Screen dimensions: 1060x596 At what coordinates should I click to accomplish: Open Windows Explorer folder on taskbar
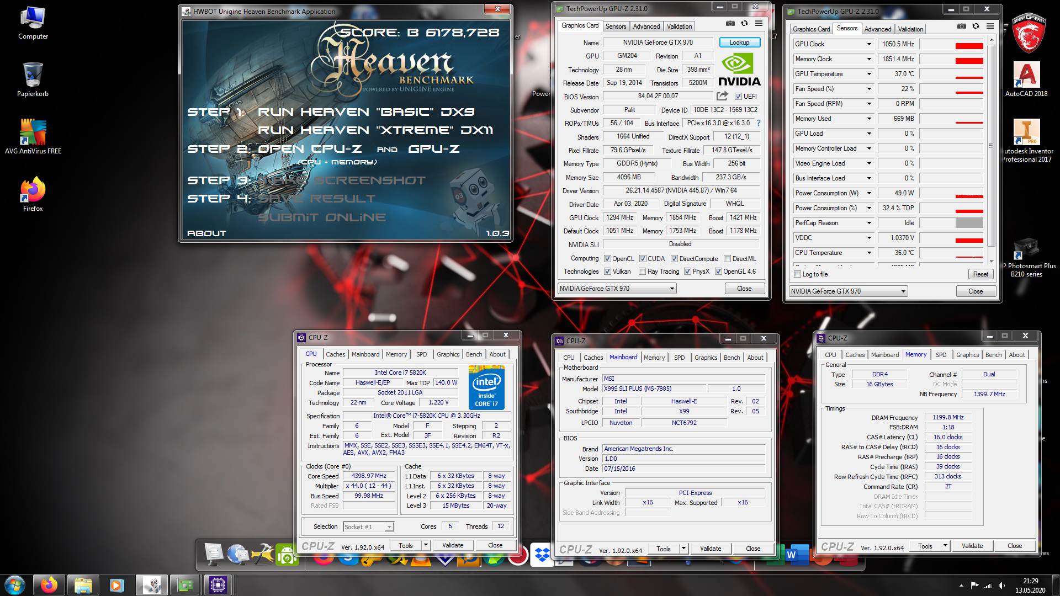pos(83,585)
